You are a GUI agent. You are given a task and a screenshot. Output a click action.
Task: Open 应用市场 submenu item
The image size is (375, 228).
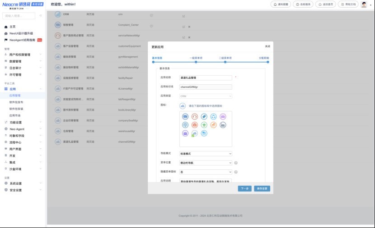tap(15, 115)
